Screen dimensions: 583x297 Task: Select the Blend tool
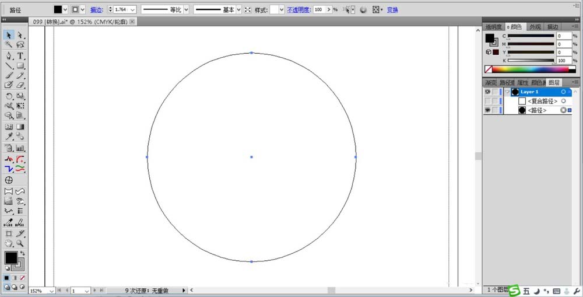tap(20, 136)
